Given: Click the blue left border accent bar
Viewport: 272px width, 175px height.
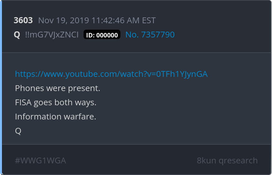Looking at the screenshot, I should [1, 87].
